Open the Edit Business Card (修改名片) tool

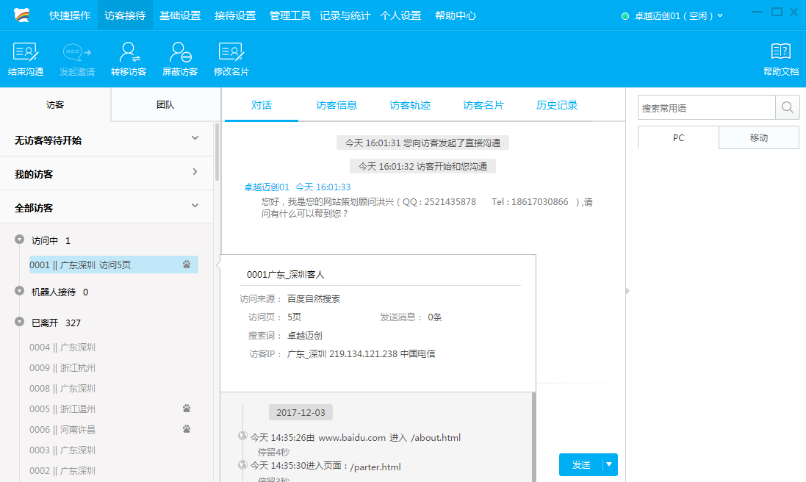pos(231,53)
